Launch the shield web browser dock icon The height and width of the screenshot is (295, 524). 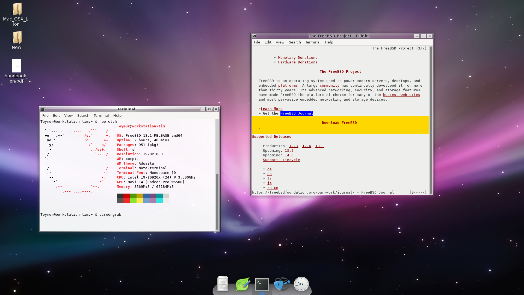pyautogui.click(x=282, y=284)
